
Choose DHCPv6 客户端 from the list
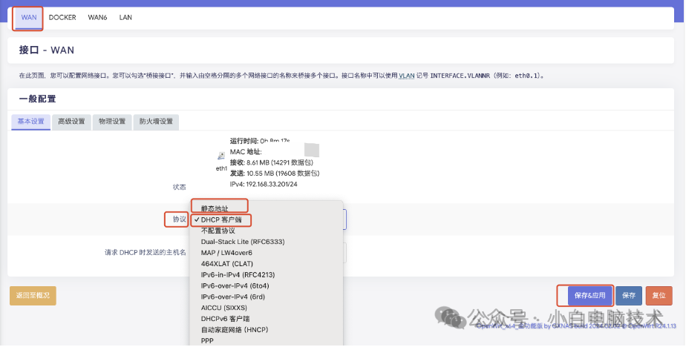(225, 318)
